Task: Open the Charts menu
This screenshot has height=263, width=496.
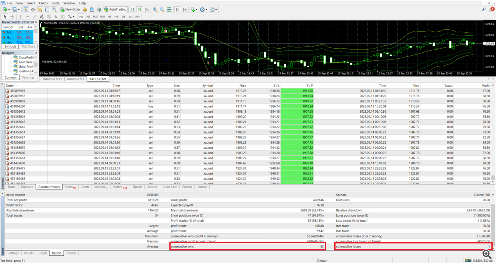Action: [43, 3]
